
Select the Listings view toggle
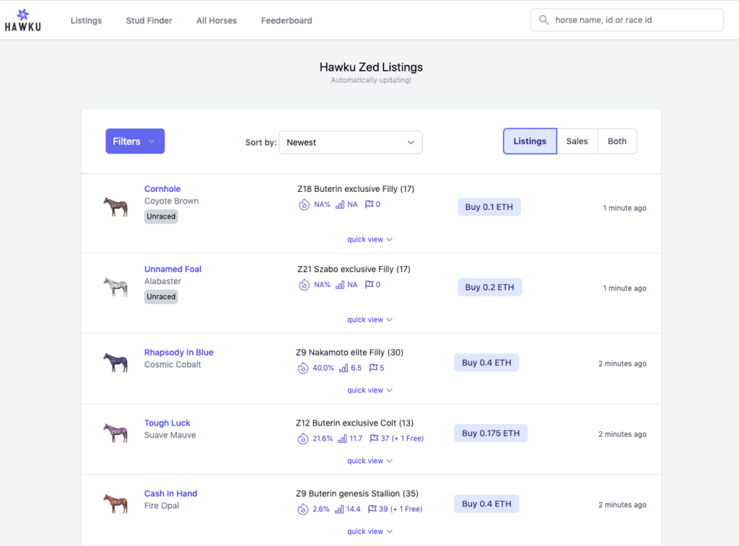pos(530,141)
